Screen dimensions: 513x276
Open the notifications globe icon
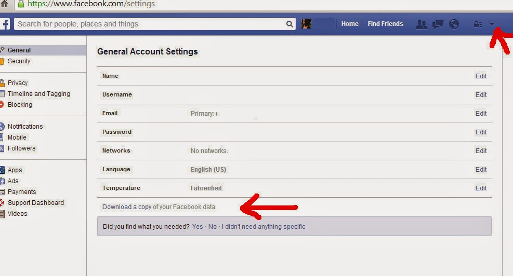click(454, 24)
